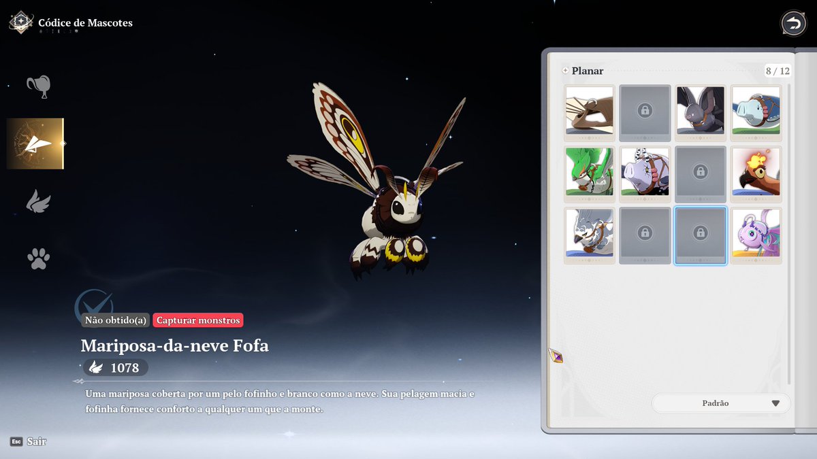Image resolution: width=817 pixels, height=459 pixels.
Task: Click the dropdown arrow next to Padrão
Action: point(775,403)
